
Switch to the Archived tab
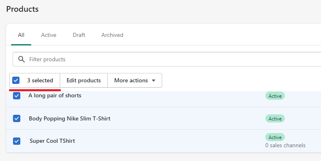coord(113,35)
